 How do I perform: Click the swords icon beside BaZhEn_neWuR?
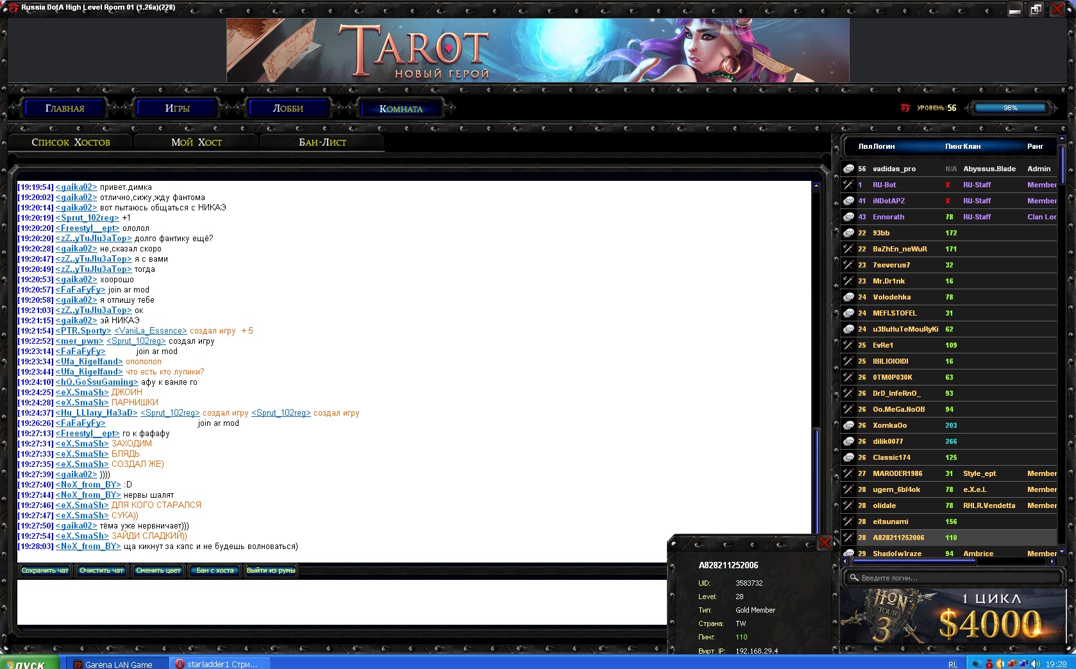(848, 249)
